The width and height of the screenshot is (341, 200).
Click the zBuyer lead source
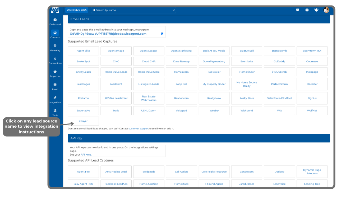pos(84,121)
